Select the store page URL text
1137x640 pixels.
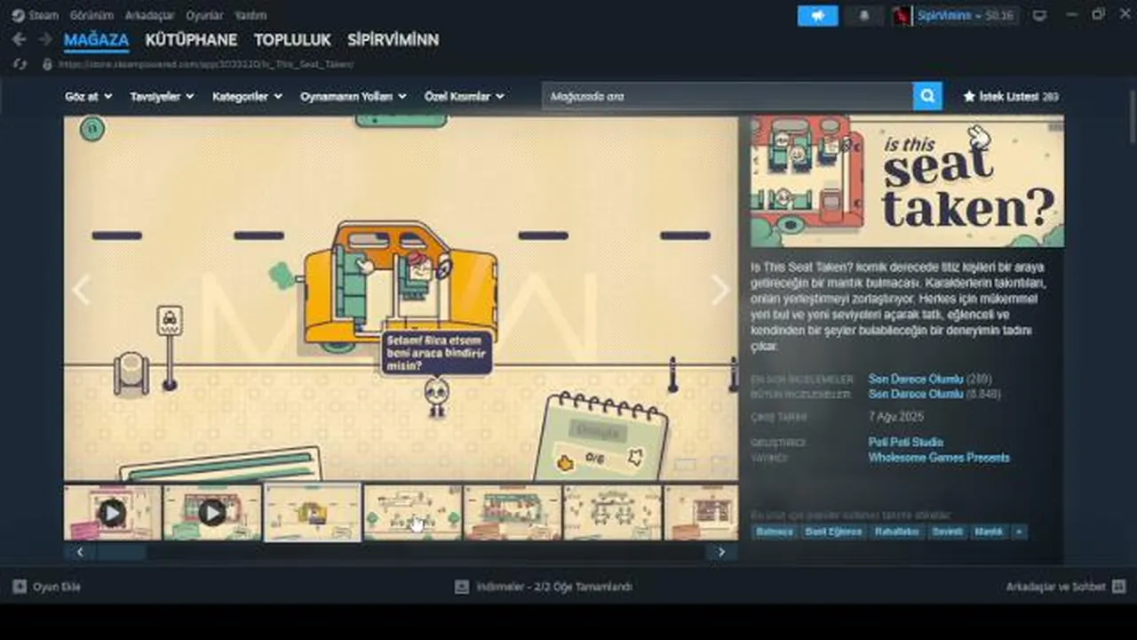tap(207, 65)
